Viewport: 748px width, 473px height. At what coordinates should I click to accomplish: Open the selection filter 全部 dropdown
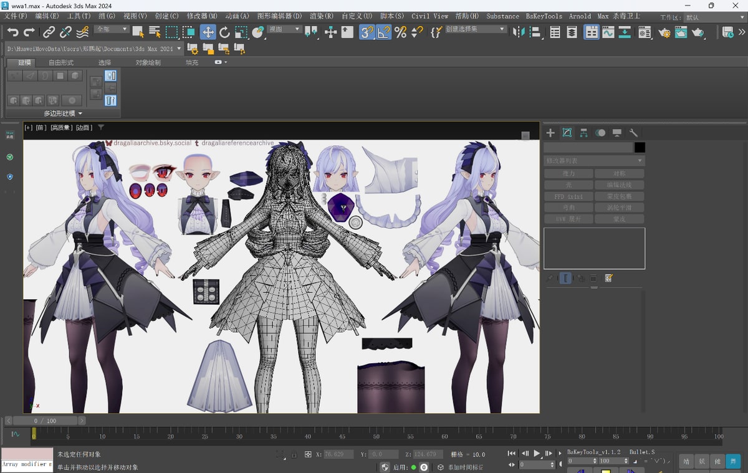click(112, 29)
